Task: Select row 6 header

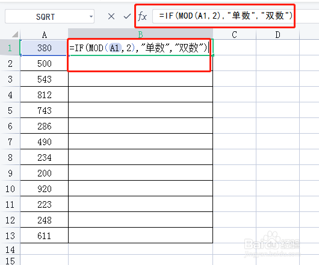Action: click(10, 126)
